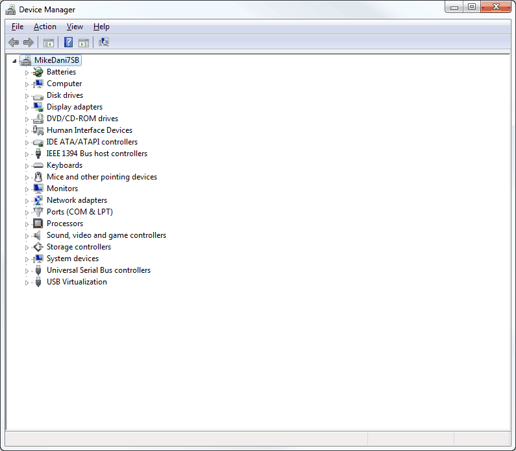Expand the System devices node
The height and width of the screenshot is (451, 516).
(27, 259)
